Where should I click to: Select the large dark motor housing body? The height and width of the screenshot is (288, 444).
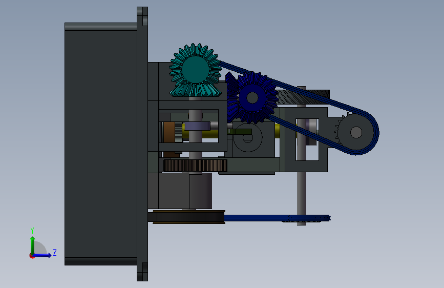(x=101, y=144)
